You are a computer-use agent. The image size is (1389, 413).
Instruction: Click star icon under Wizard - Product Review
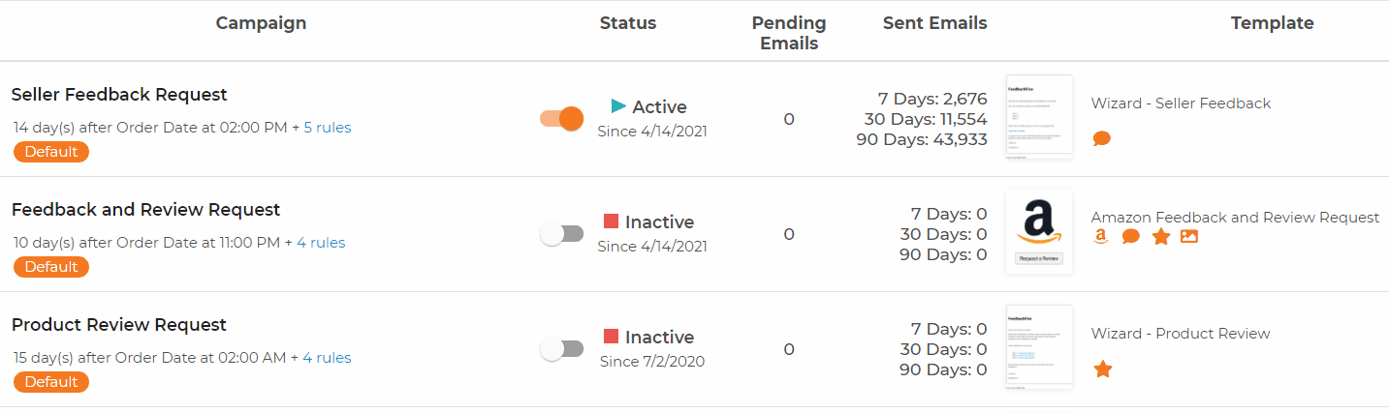click(x=1102, y=369)
